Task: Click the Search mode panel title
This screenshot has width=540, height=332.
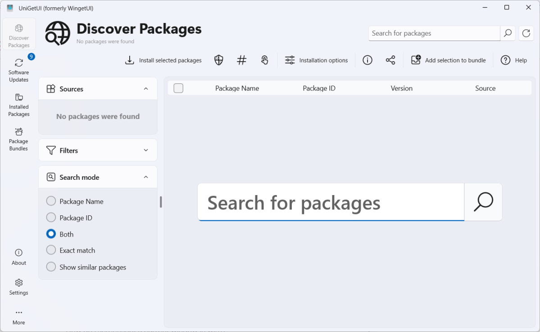Action: 79,177
